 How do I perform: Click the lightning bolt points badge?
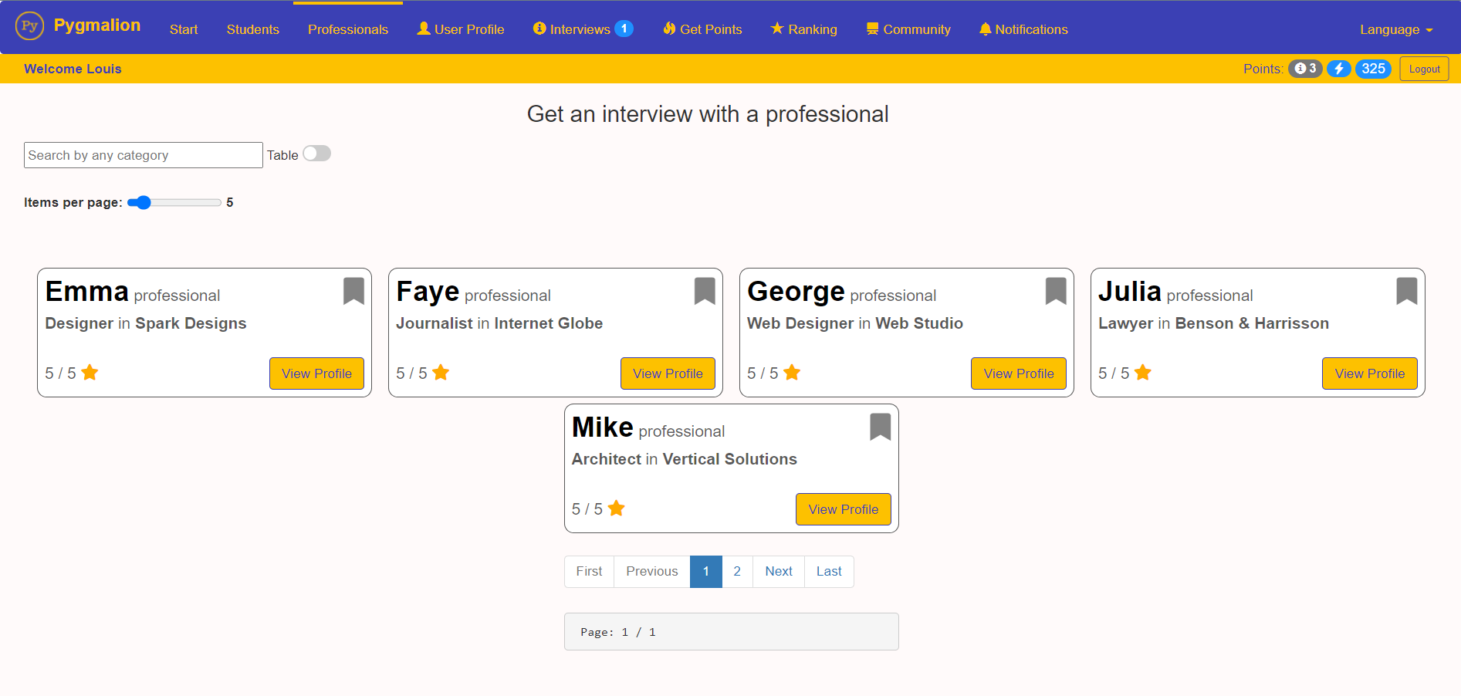tap(1339, 69)
